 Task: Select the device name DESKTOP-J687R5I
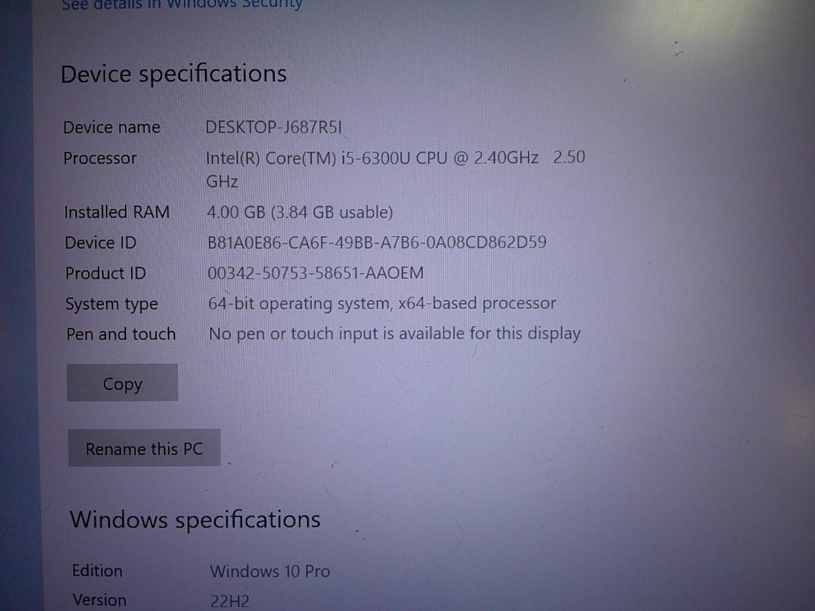coord(274,127)
